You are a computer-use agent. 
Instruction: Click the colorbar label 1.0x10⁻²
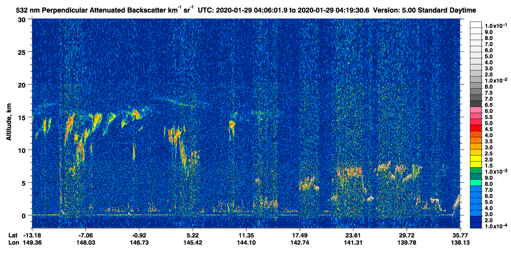click(x=496, y=81)
